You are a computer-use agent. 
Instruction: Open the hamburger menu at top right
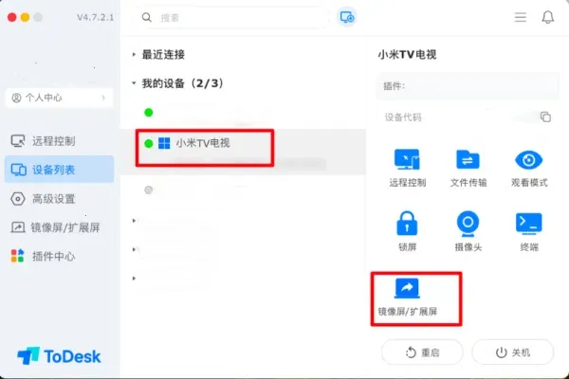(x=521, y=17)
